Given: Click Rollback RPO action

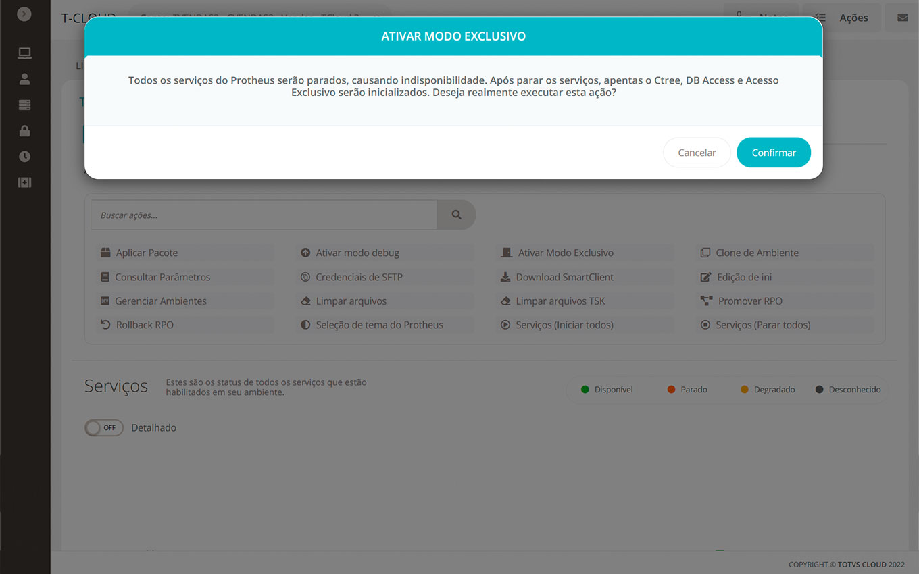Looking at the screenshot, I should (x=185, y=325).
